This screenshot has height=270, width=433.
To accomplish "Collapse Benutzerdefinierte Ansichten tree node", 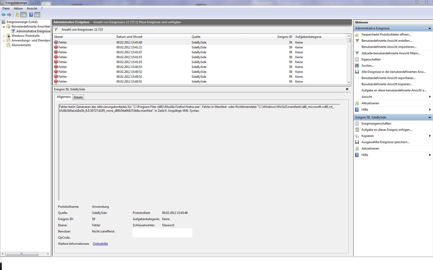I will [4, 27].
